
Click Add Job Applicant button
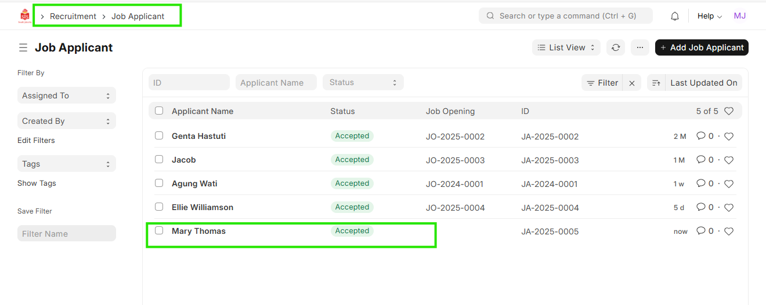click(701, 47)
